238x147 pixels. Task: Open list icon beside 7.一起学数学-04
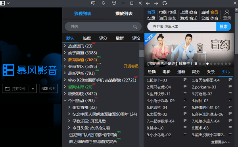pyautogui.click(x=185, y=120)
